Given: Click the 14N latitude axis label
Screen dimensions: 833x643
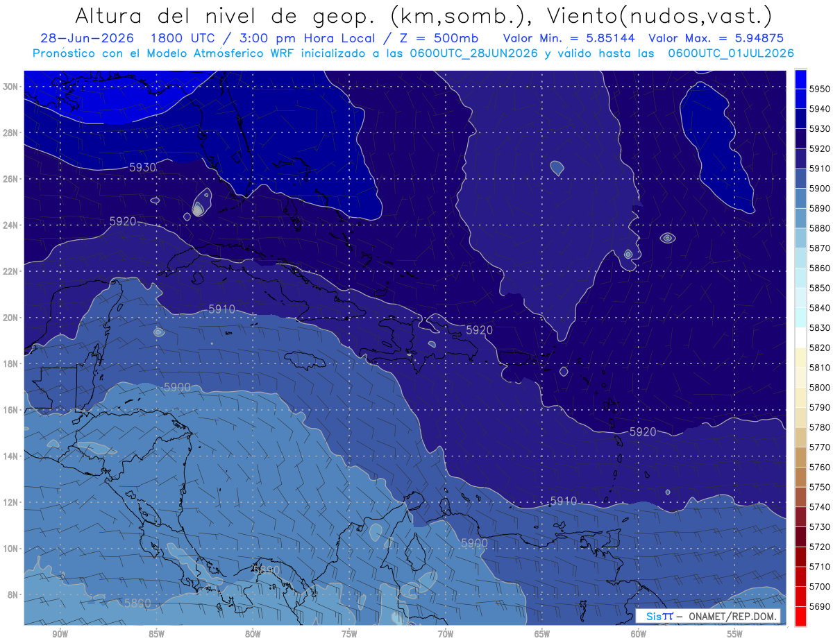Looking at the screenshot, I should click(10, 456).
